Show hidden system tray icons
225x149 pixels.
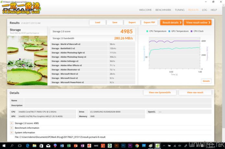pos(164,146)
